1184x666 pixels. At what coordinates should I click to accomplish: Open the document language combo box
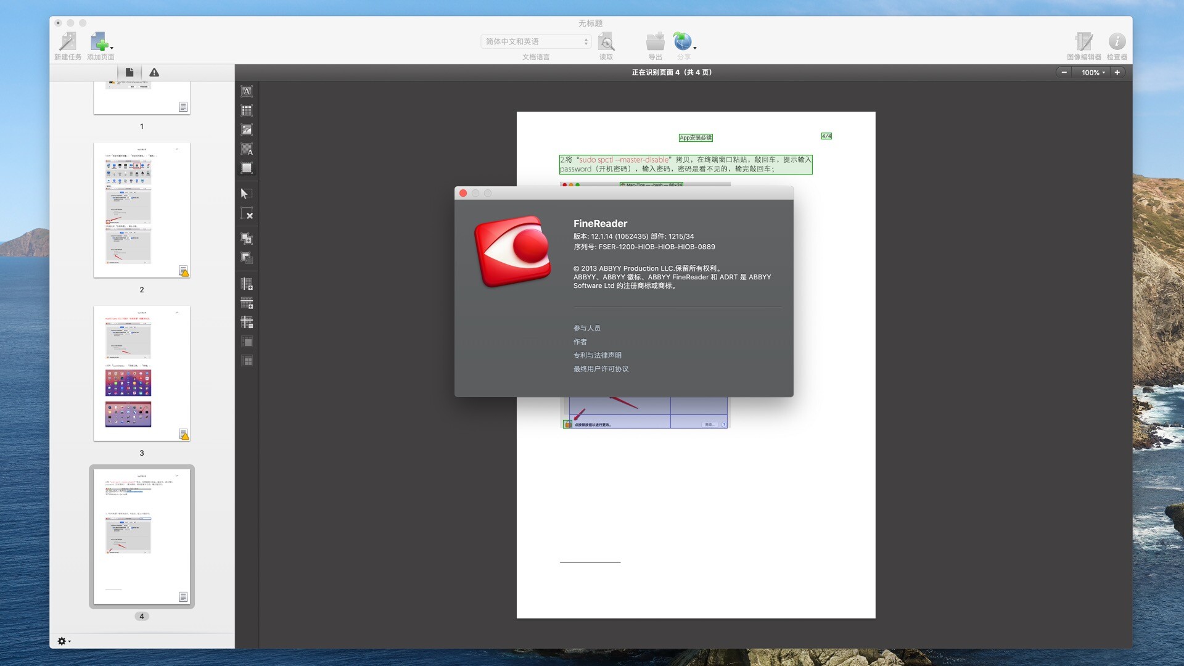(x=535, y=41)
